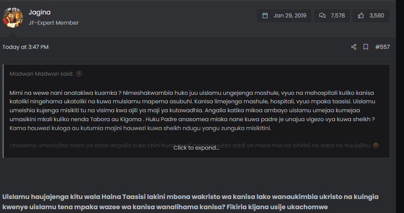
Task: Click the thumbs-up reaction score icon
Action: pos(361,16)
